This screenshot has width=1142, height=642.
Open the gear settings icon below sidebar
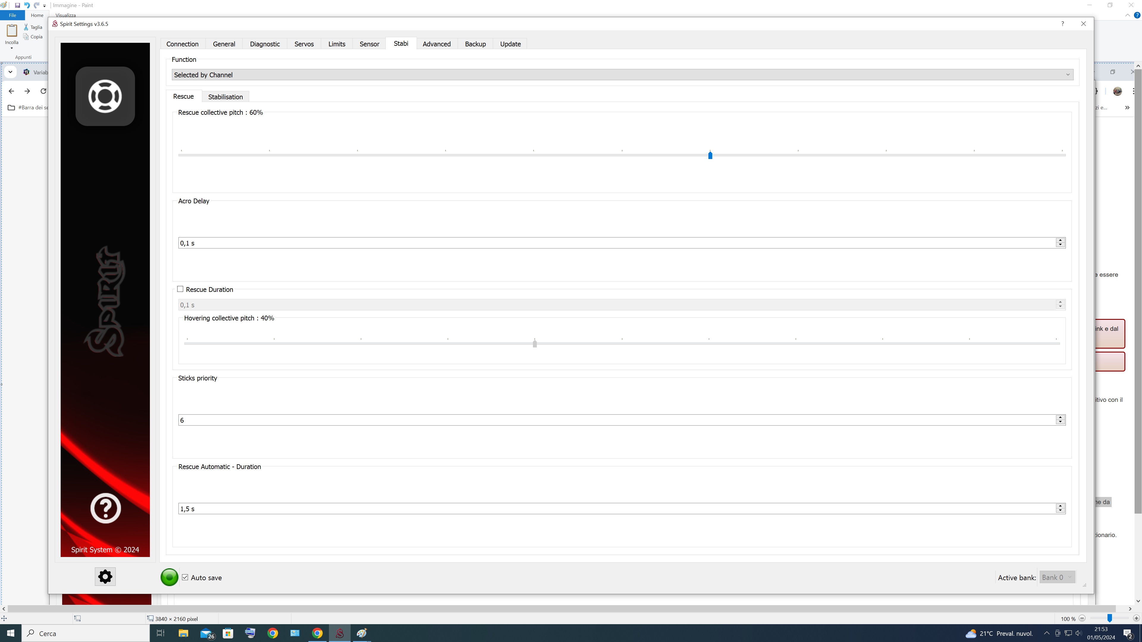(x=105, y=576)
